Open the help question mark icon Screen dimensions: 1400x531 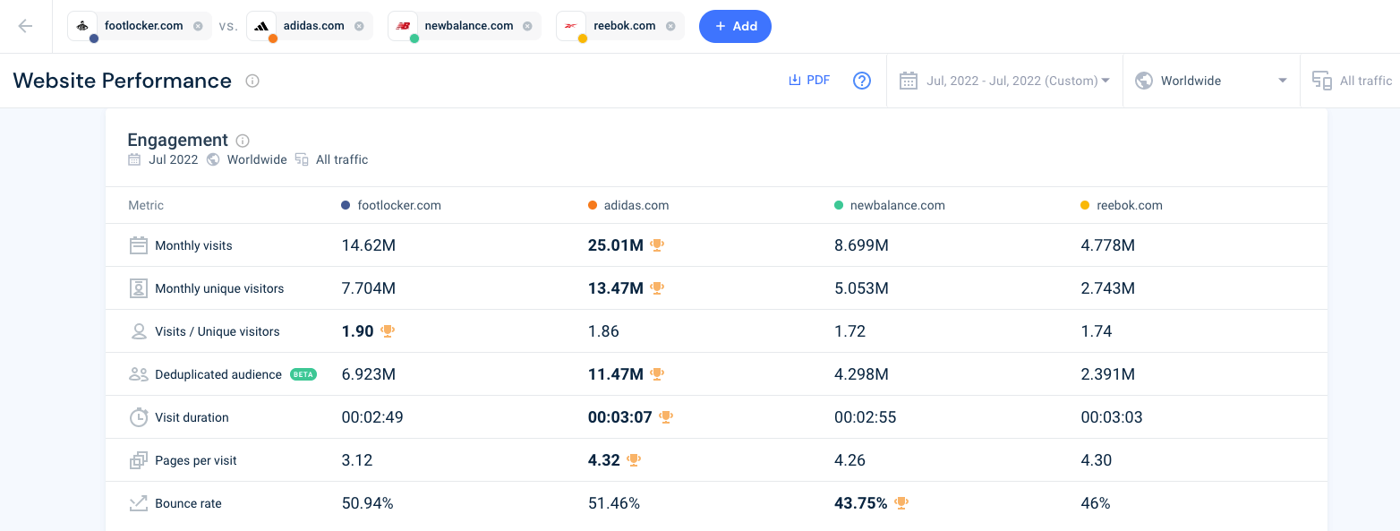click(861, 80)
